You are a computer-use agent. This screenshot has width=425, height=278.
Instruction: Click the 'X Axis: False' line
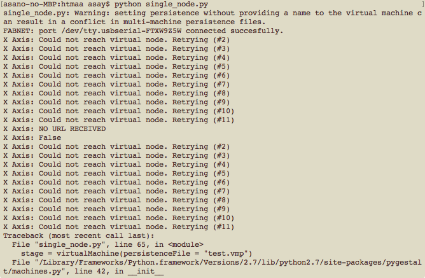[x=32, y=137]
